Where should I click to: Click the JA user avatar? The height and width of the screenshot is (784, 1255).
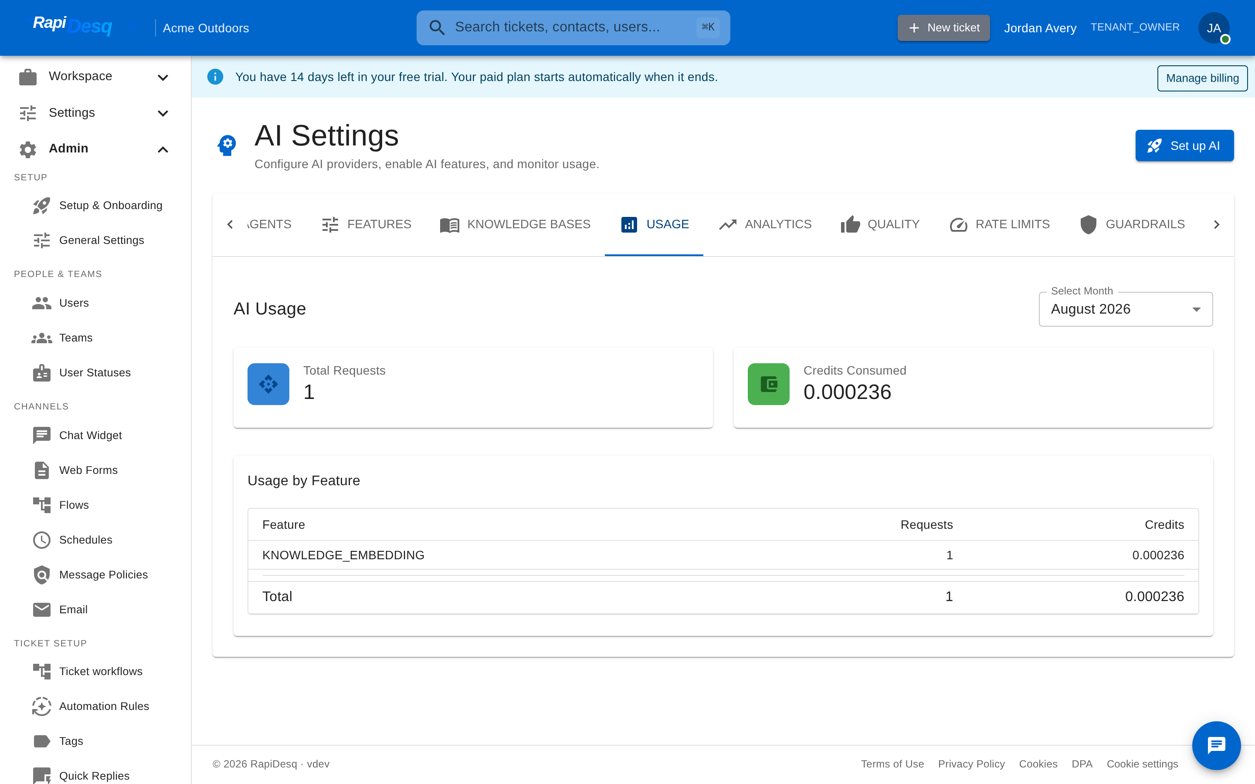1214,28
